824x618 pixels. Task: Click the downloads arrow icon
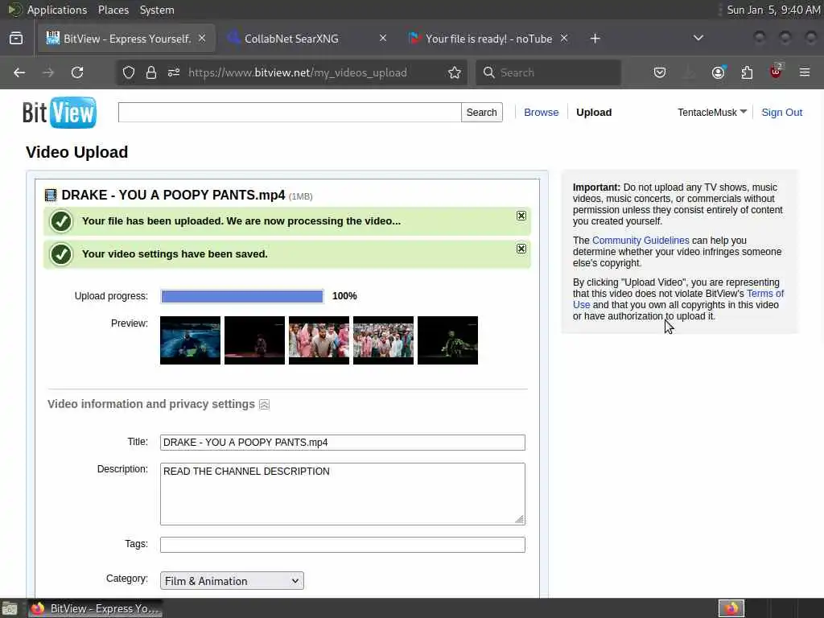pos(689,72)
